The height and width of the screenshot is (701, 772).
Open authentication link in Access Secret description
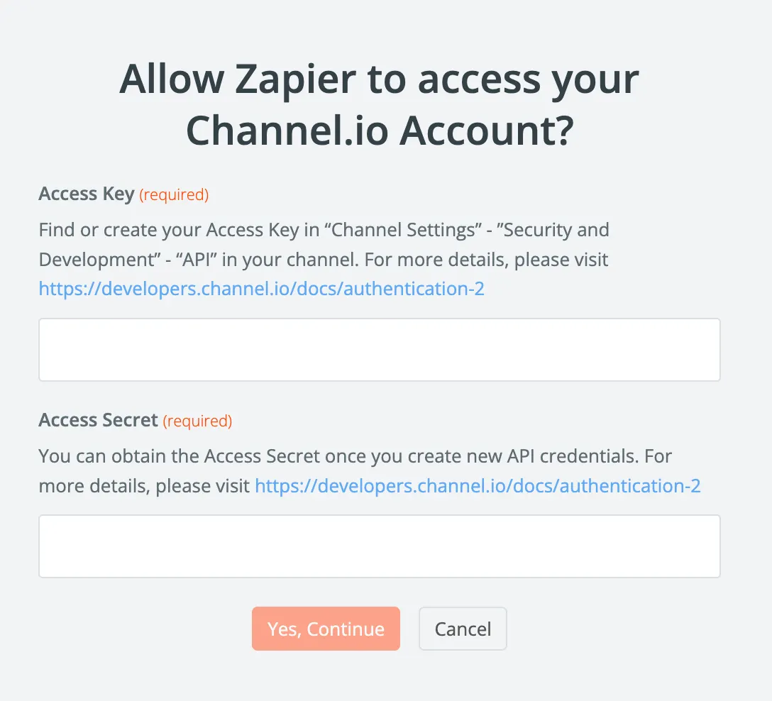(x=478, y=486)
